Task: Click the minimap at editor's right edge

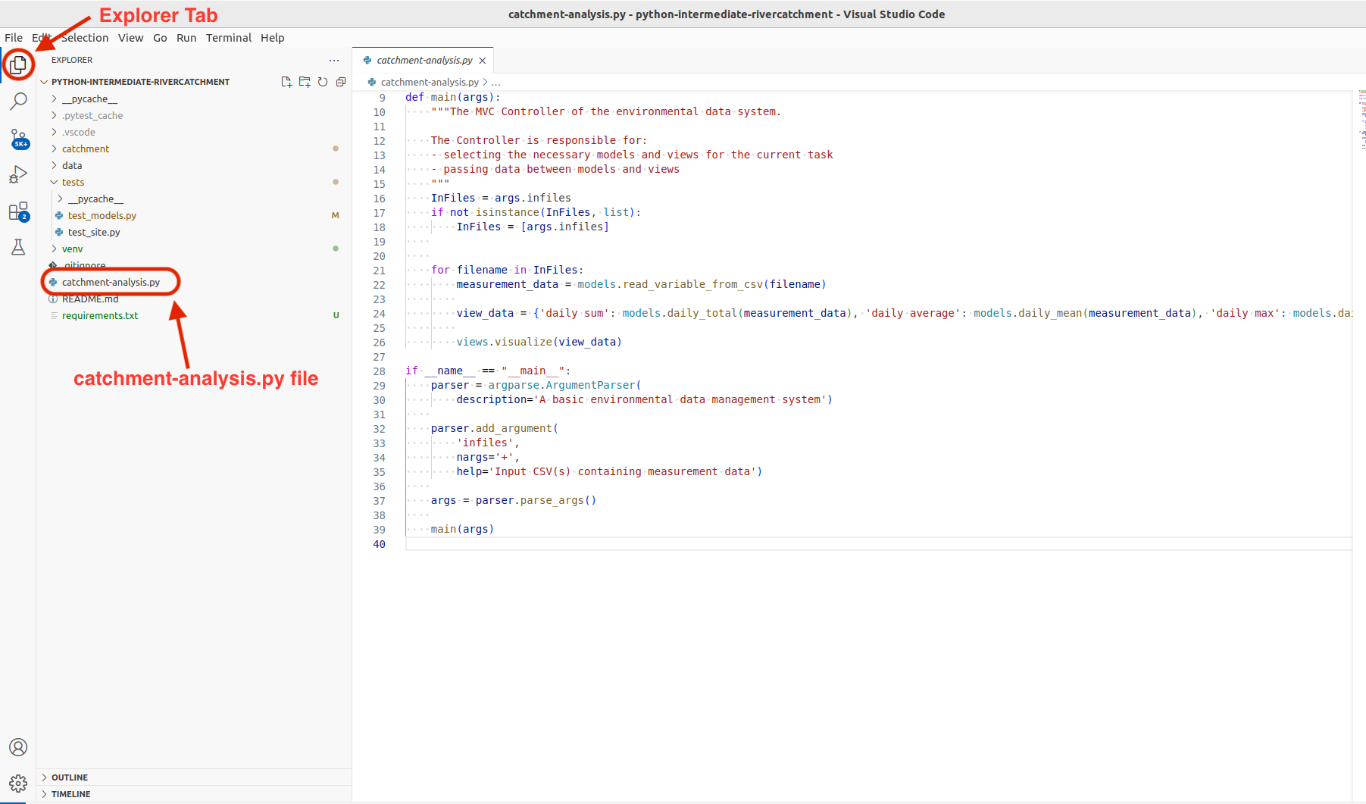Action: tap(1361, 118)
